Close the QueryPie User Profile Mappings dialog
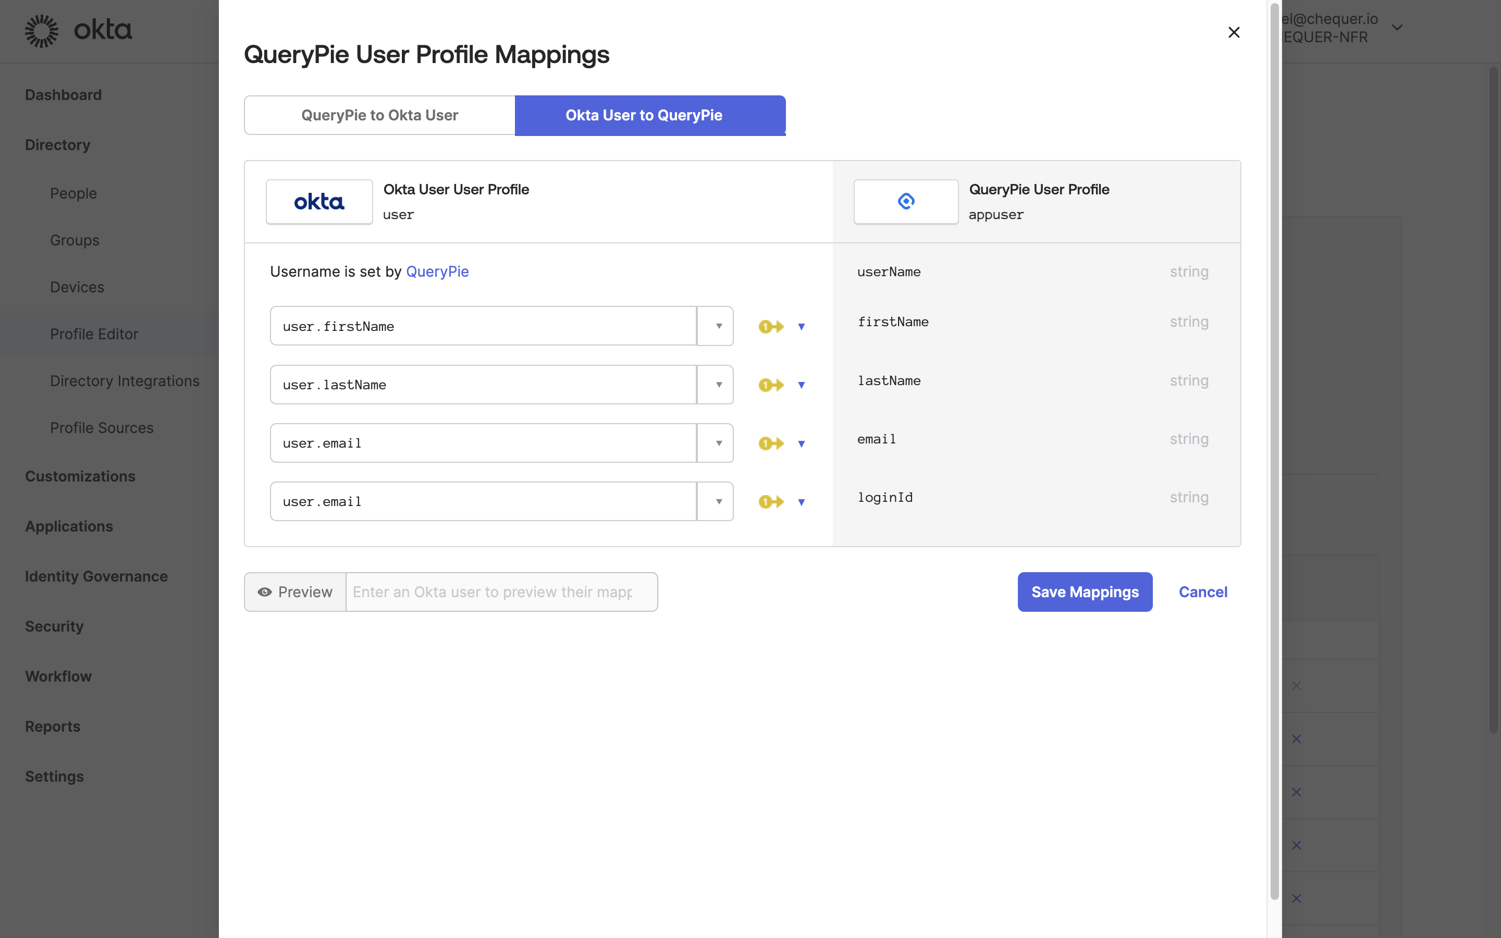The image size is (1501, 938). click(x=1234, y=32)
